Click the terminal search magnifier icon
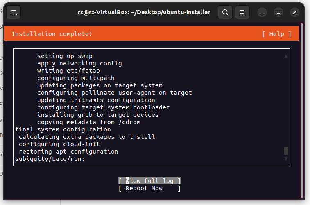Image resolution: width=310 pixels, height=205 pixels. pos(225,12)
